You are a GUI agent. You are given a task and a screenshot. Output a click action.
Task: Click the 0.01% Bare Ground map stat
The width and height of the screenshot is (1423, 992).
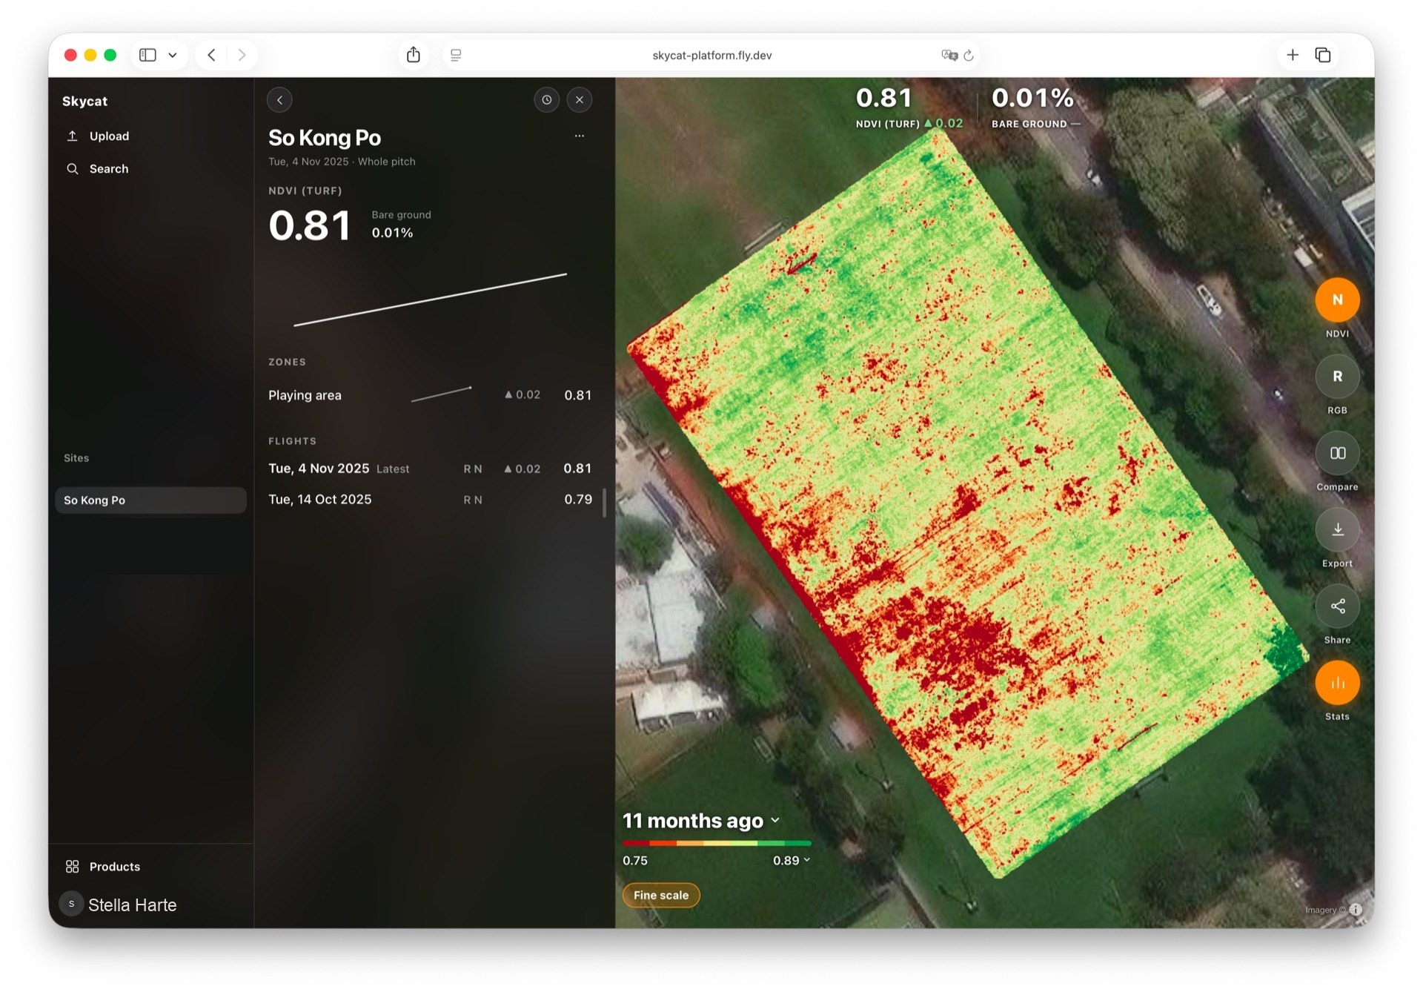click(x=1035, y=108)
